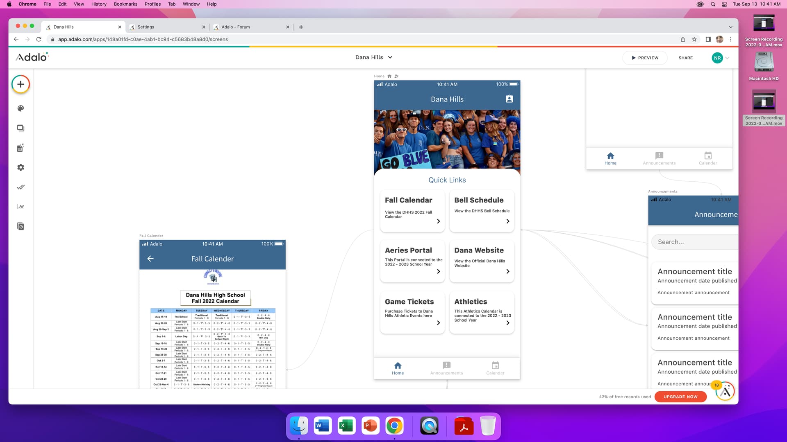Expand the Dana Hills app dropdown
The image size is (787, 442).
[x=390, y=57]
